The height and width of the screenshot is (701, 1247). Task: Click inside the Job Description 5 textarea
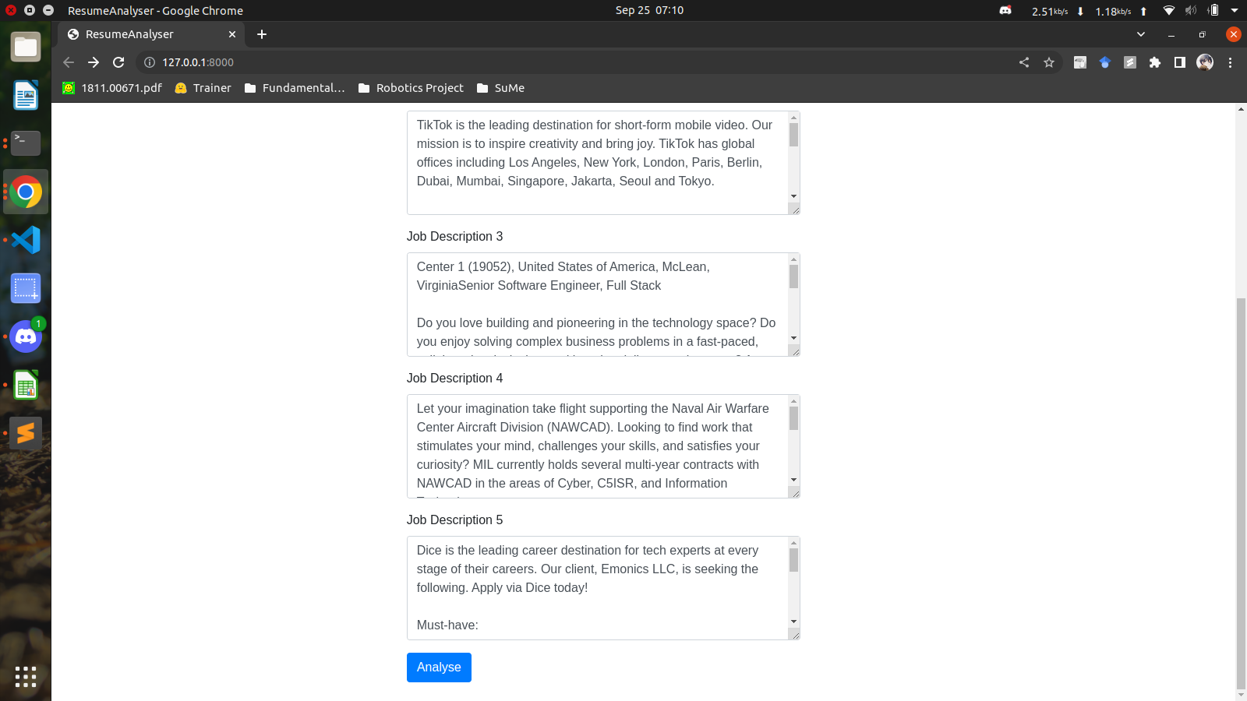coord(597,588)
